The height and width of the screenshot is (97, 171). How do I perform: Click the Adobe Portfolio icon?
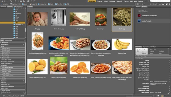click(139, 21)
